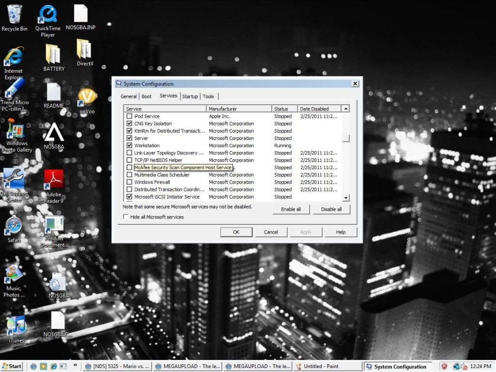Viewport: 496px width, 372px height.
Task: Switch to [NDS] 5325 Mario taskbar window
Action: pos(117,366)
